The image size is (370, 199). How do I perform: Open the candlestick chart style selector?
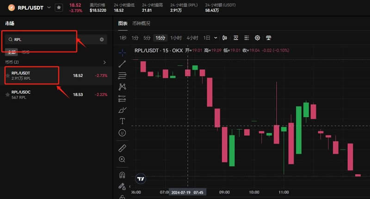point(225,38)
